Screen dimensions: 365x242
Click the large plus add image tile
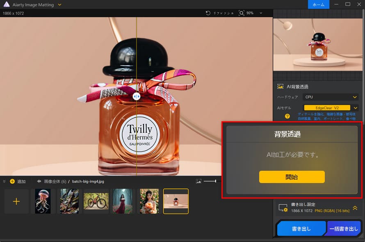[x=16, y=201]
